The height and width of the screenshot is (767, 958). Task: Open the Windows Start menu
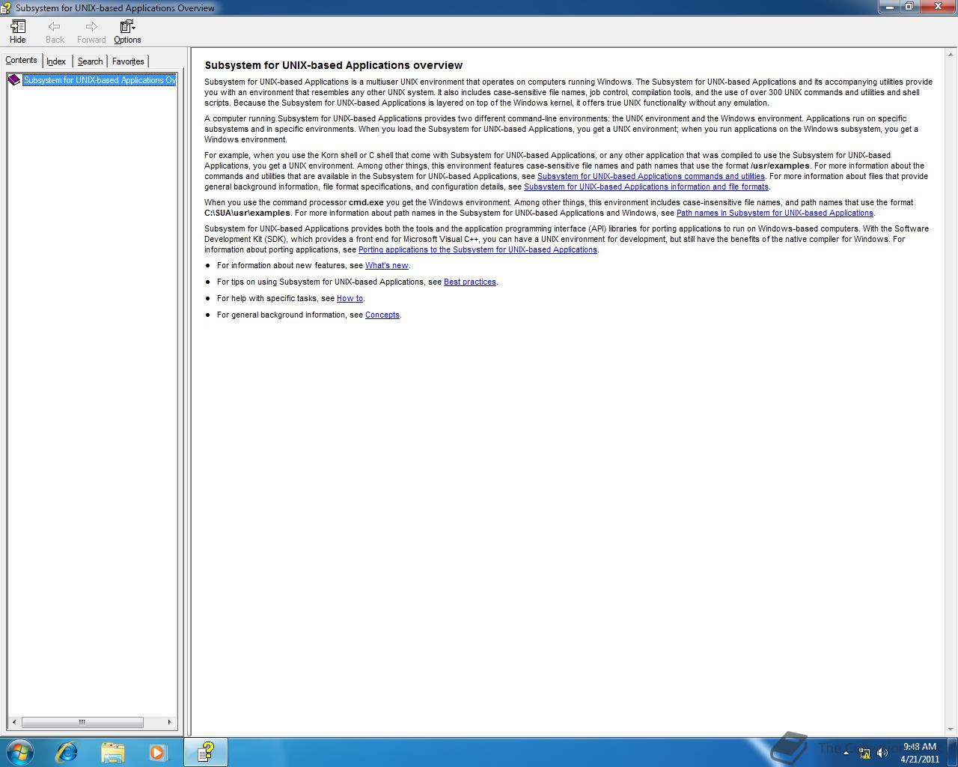20,752
